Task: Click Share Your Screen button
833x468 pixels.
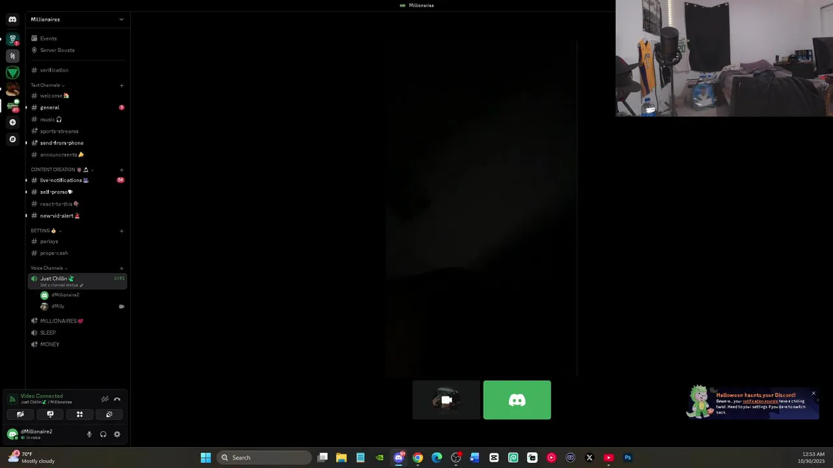Action: click(50, 414)
